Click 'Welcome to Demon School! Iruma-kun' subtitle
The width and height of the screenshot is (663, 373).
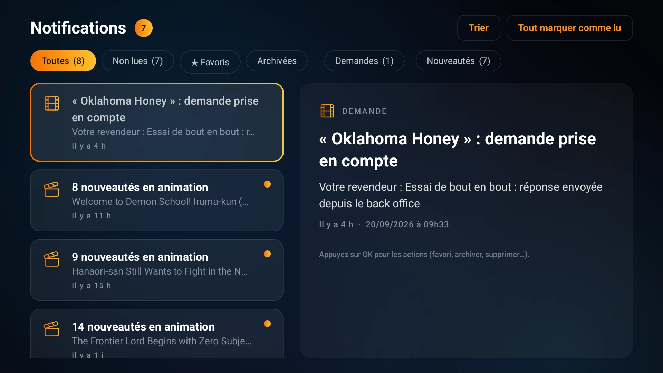(160, 201)
